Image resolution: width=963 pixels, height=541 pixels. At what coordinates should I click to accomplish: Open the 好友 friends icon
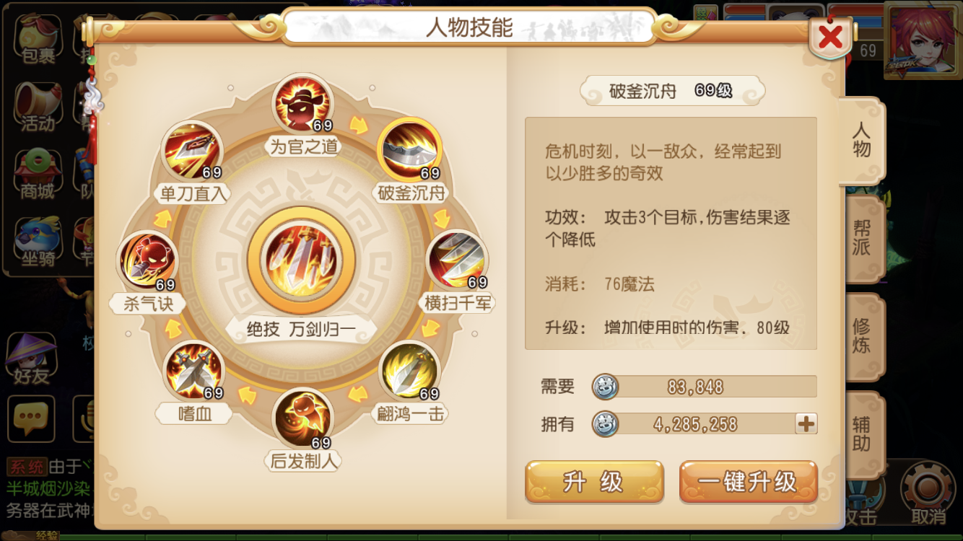(32, 359)
